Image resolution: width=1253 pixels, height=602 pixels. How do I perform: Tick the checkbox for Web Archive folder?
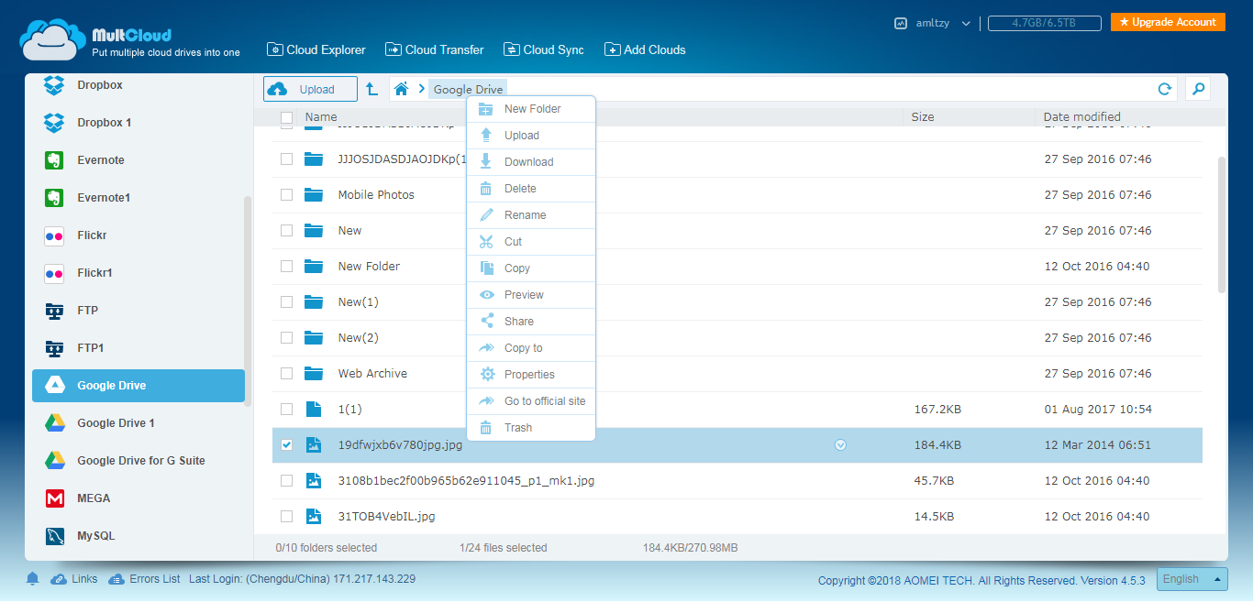click(287, 374)
